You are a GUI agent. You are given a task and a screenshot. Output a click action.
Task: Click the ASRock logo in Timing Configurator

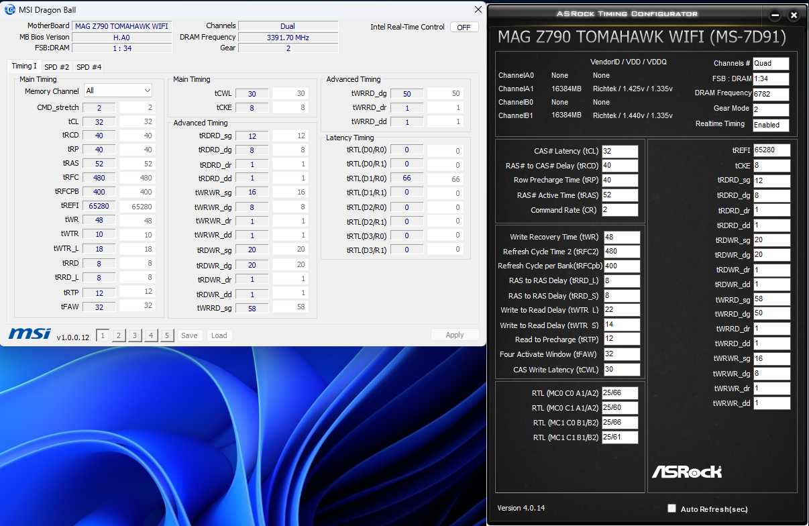pyautogui.click(x=686, y=471)
